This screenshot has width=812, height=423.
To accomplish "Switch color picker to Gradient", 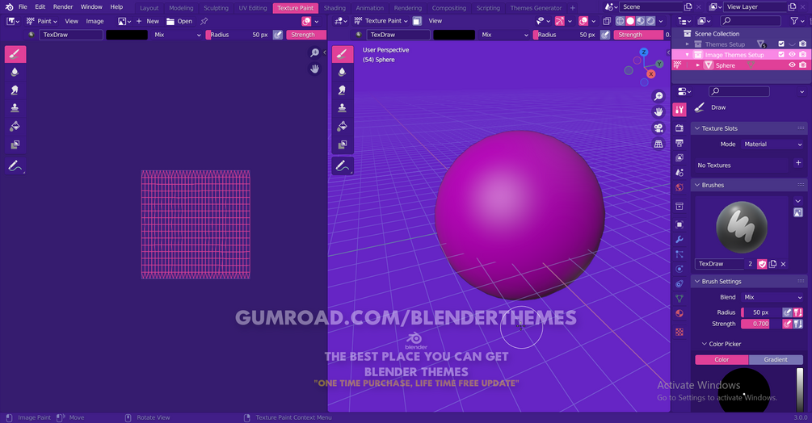I will coord(776,359).
